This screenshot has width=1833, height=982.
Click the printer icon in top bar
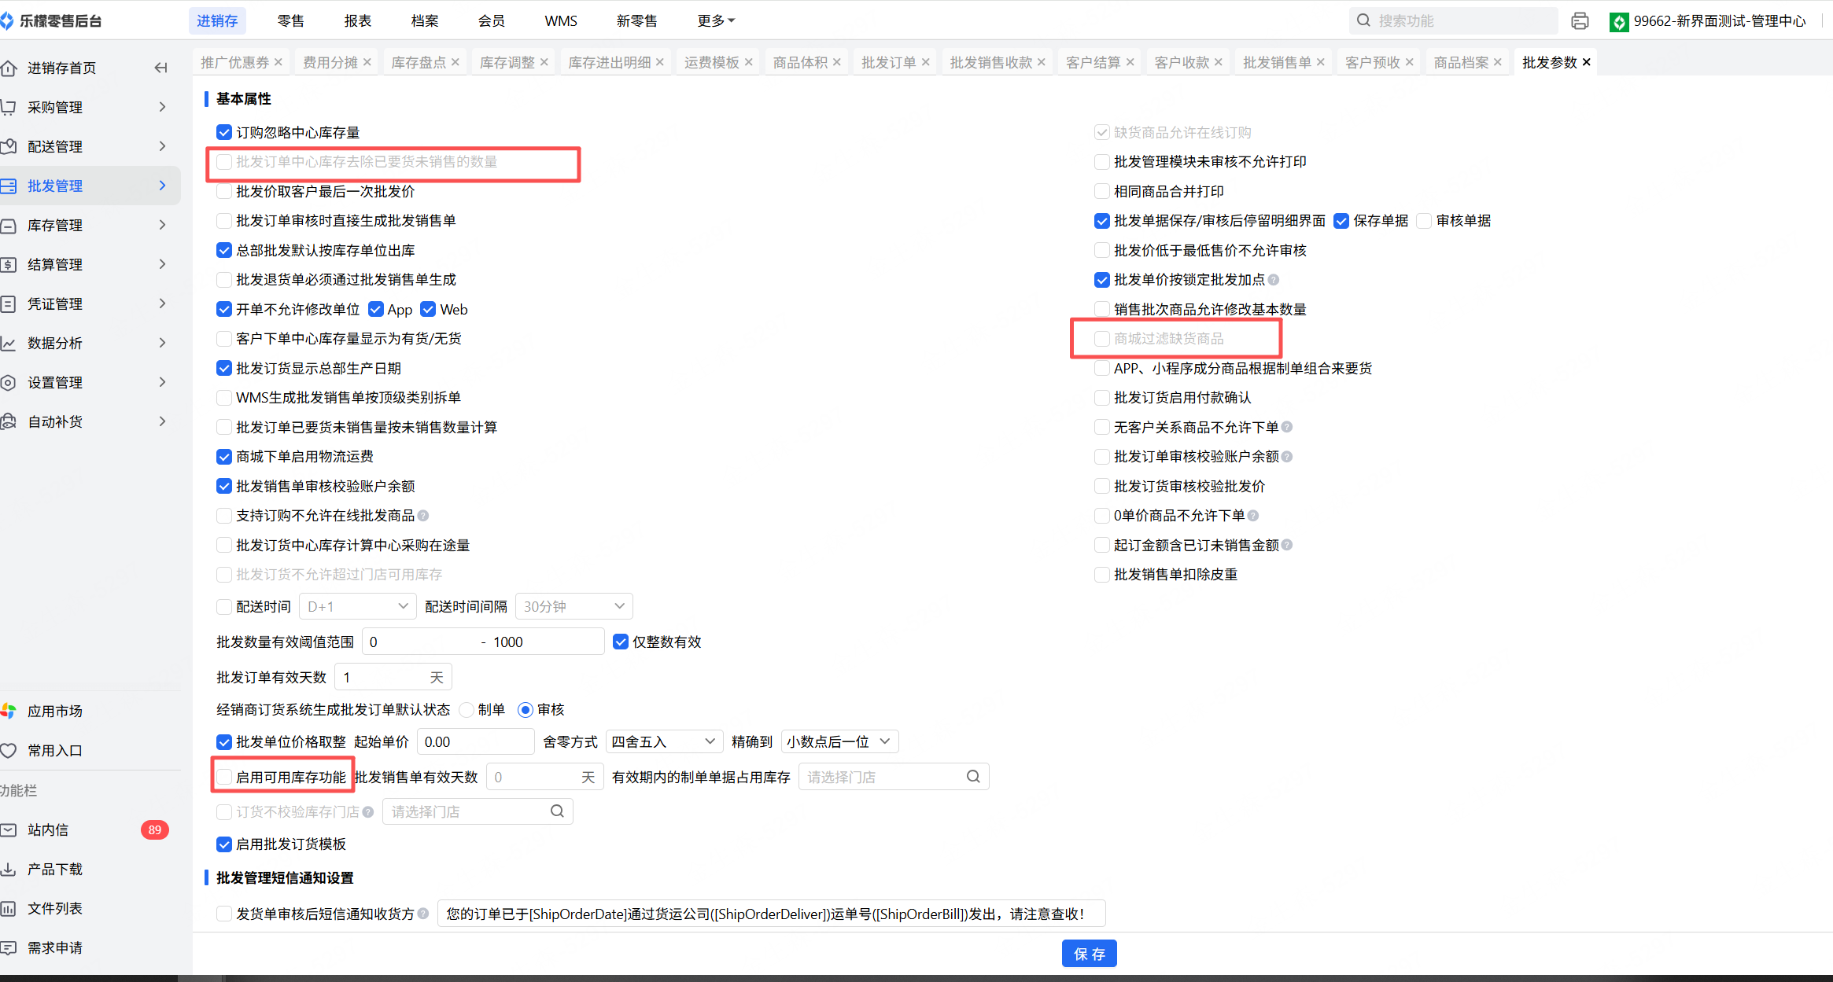(x=1580, y=21)
